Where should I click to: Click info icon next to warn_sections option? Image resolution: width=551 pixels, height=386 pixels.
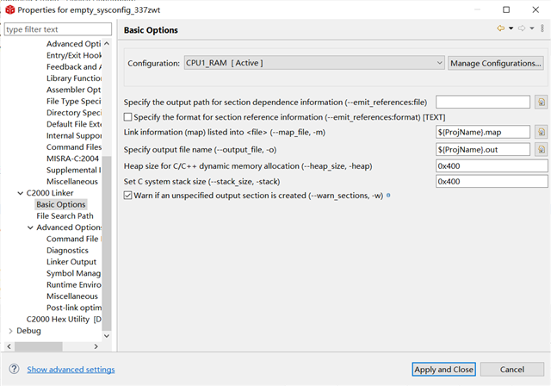click(389, 196)
